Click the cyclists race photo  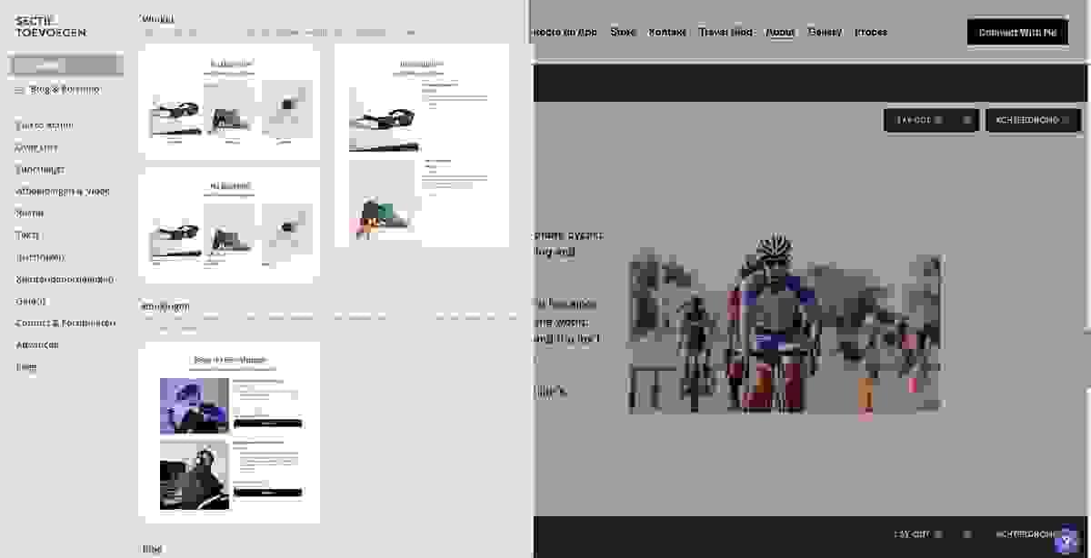tap(785, 323)
